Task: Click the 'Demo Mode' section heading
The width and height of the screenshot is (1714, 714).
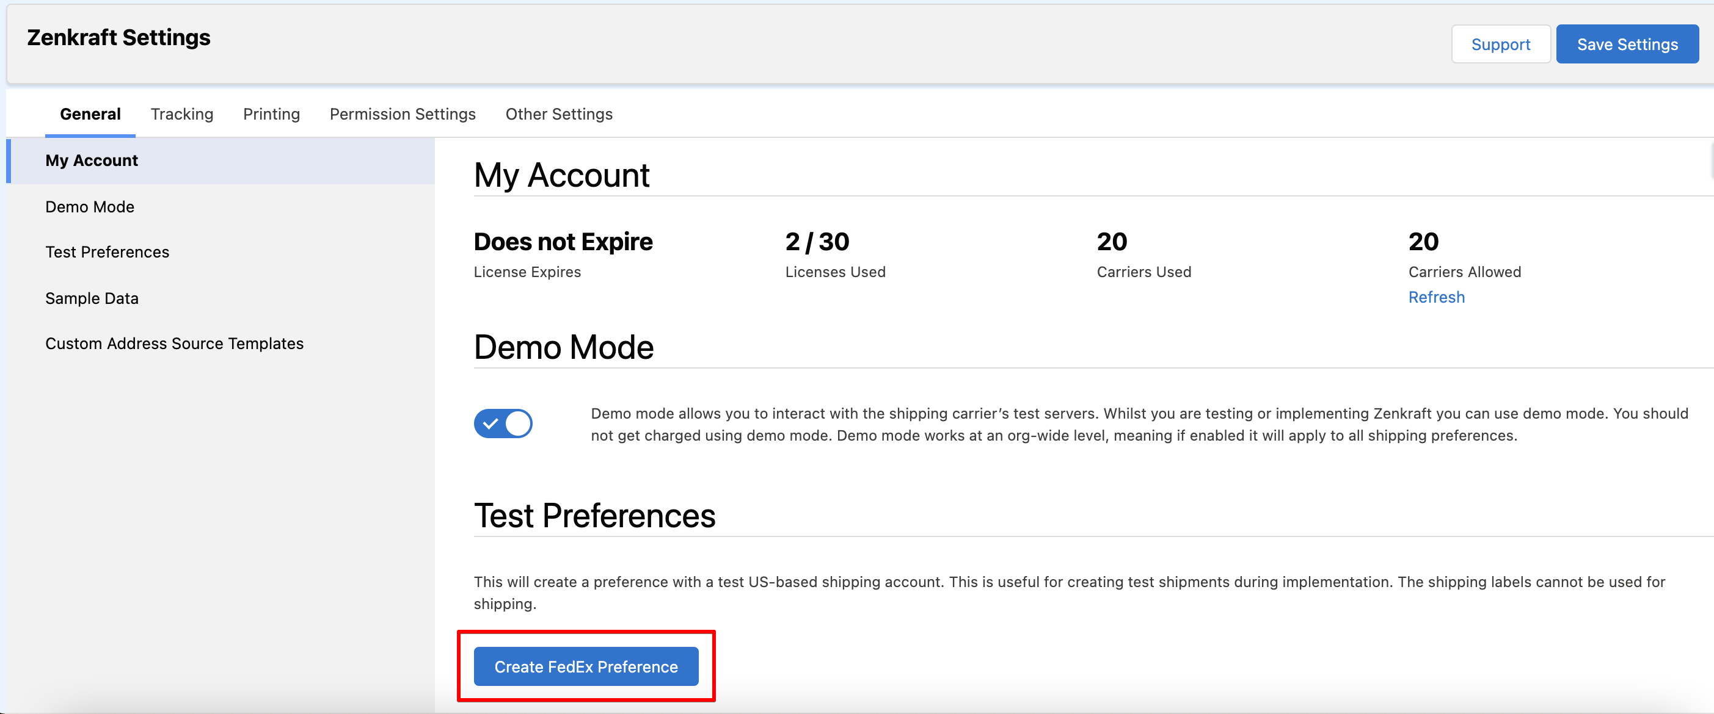Action: [564, 347]
